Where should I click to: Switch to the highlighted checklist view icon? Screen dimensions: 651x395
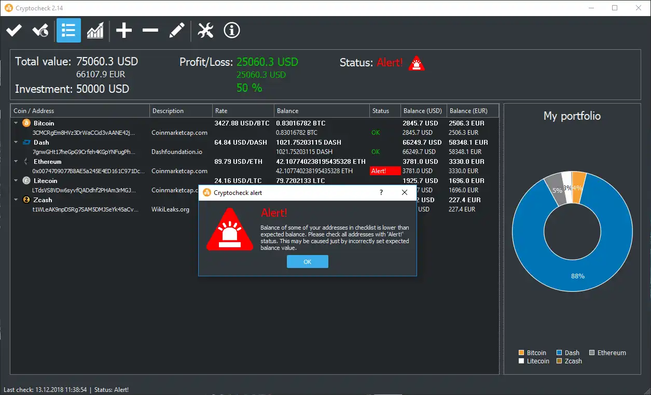[x=68, y=30]
